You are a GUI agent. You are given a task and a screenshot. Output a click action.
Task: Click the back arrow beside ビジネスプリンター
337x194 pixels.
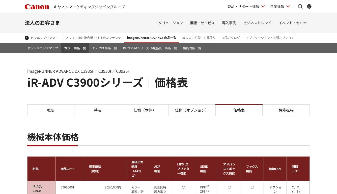(27, 38)
